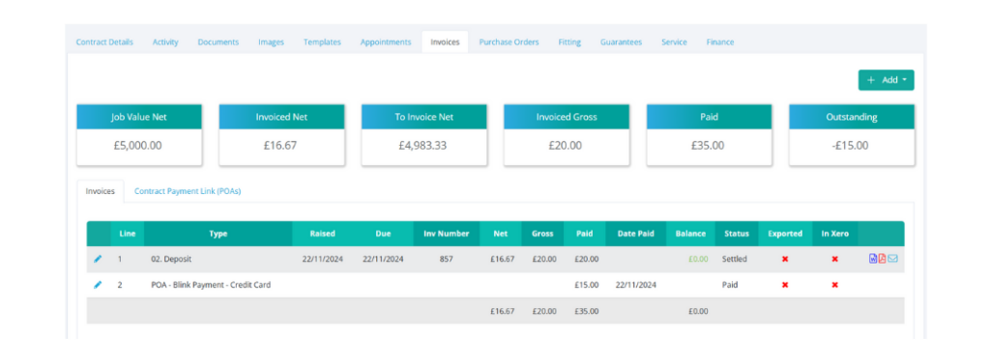Viewport: 990px width, 363px height.
Task: Sort by the Raised column header
Action: click(323, 234)
